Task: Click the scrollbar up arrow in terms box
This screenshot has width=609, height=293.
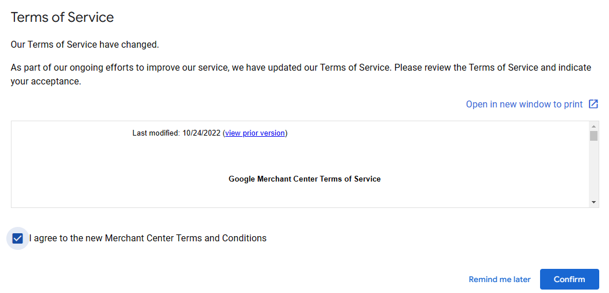Action: (x=593, y=126)
